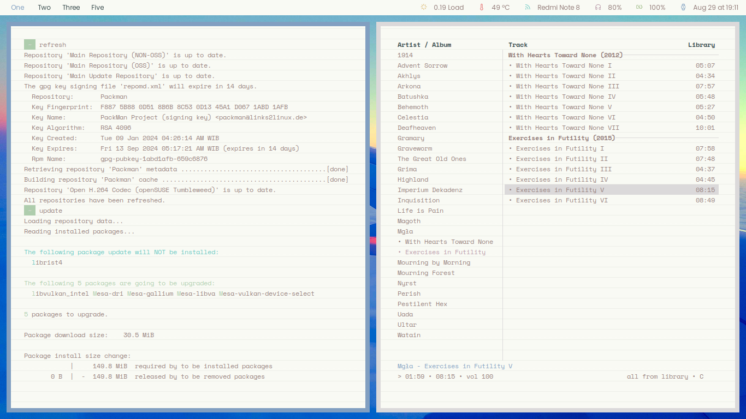
Task: Select the highlighted track 'Exercises in Futility V'
Action: point(560,190)
